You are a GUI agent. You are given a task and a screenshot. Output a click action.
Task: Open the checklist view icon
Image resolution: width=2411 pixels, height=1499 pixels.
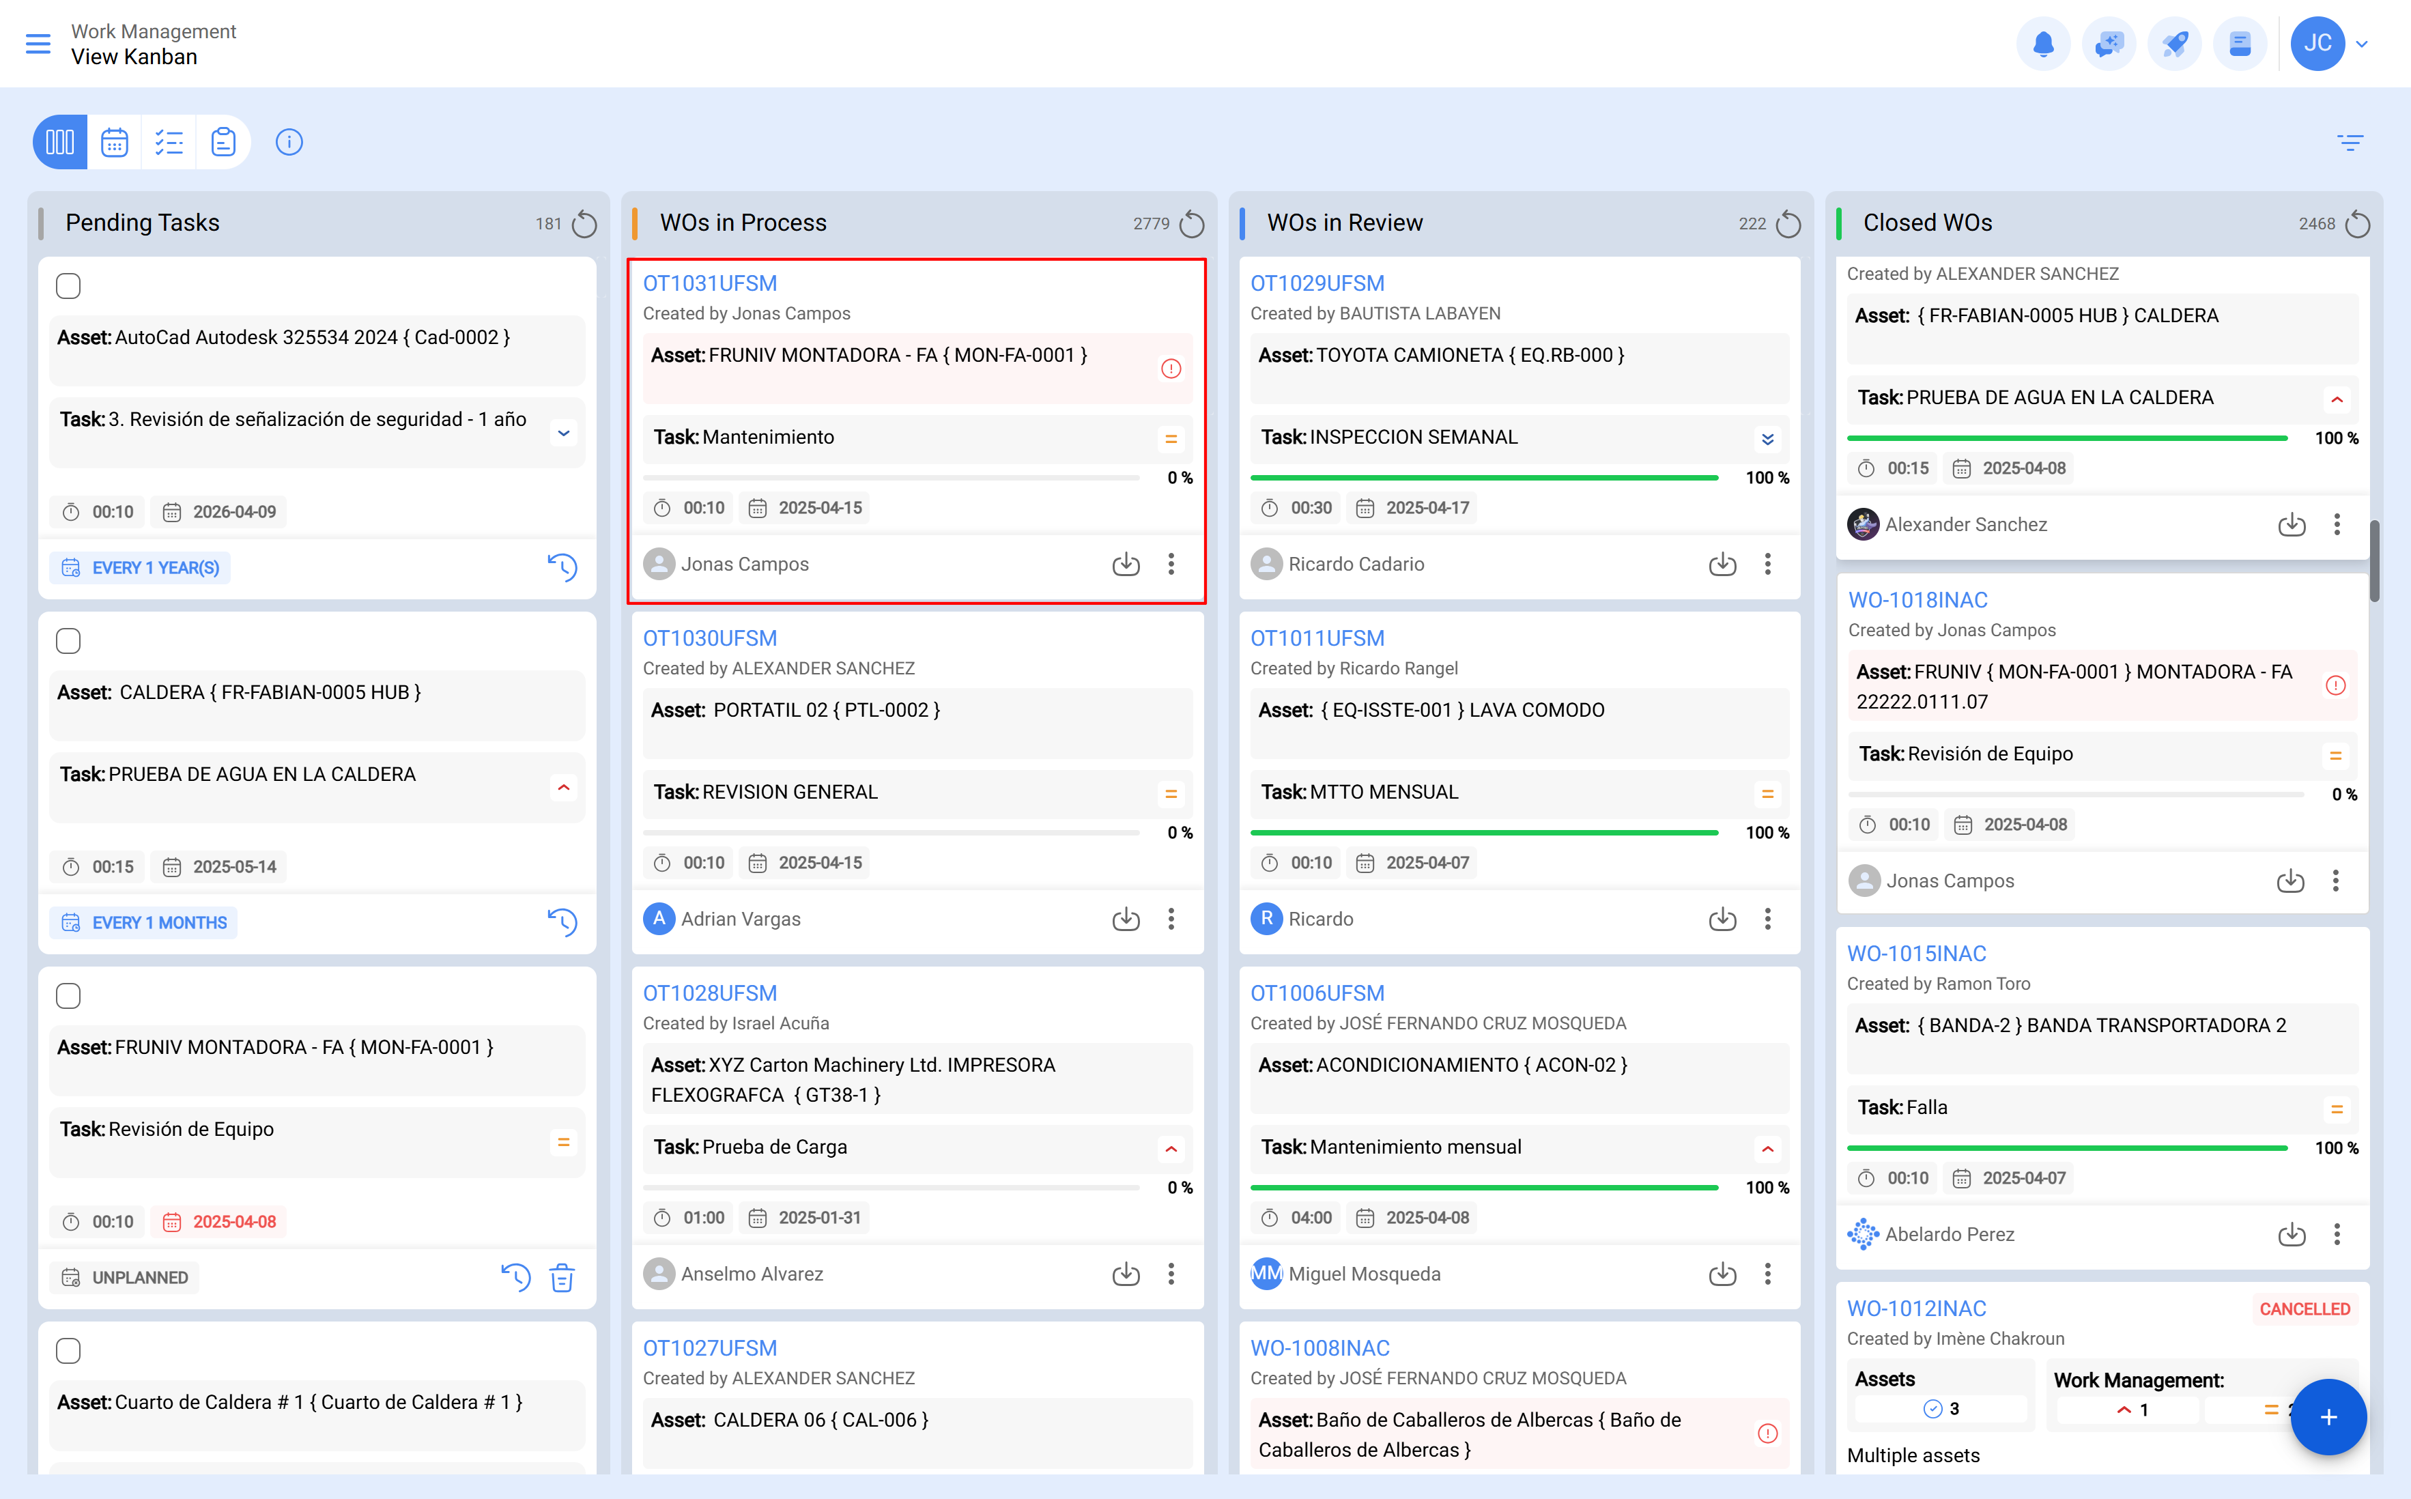169,142
